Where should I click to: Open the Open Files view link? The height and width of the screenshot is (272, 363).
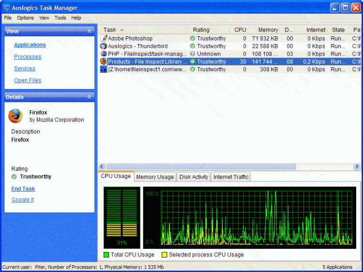click(28, 80)
